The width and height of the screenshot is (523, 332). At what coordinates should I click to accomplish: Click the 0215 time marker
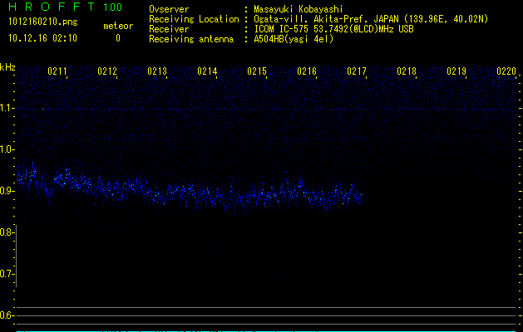tap(257, 71)
